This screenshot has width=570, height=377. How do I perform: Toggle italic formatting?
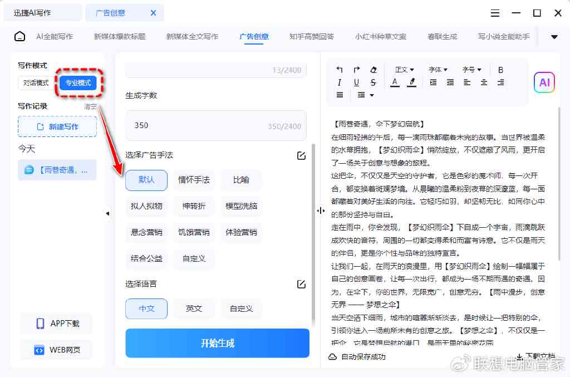point(339,82)
